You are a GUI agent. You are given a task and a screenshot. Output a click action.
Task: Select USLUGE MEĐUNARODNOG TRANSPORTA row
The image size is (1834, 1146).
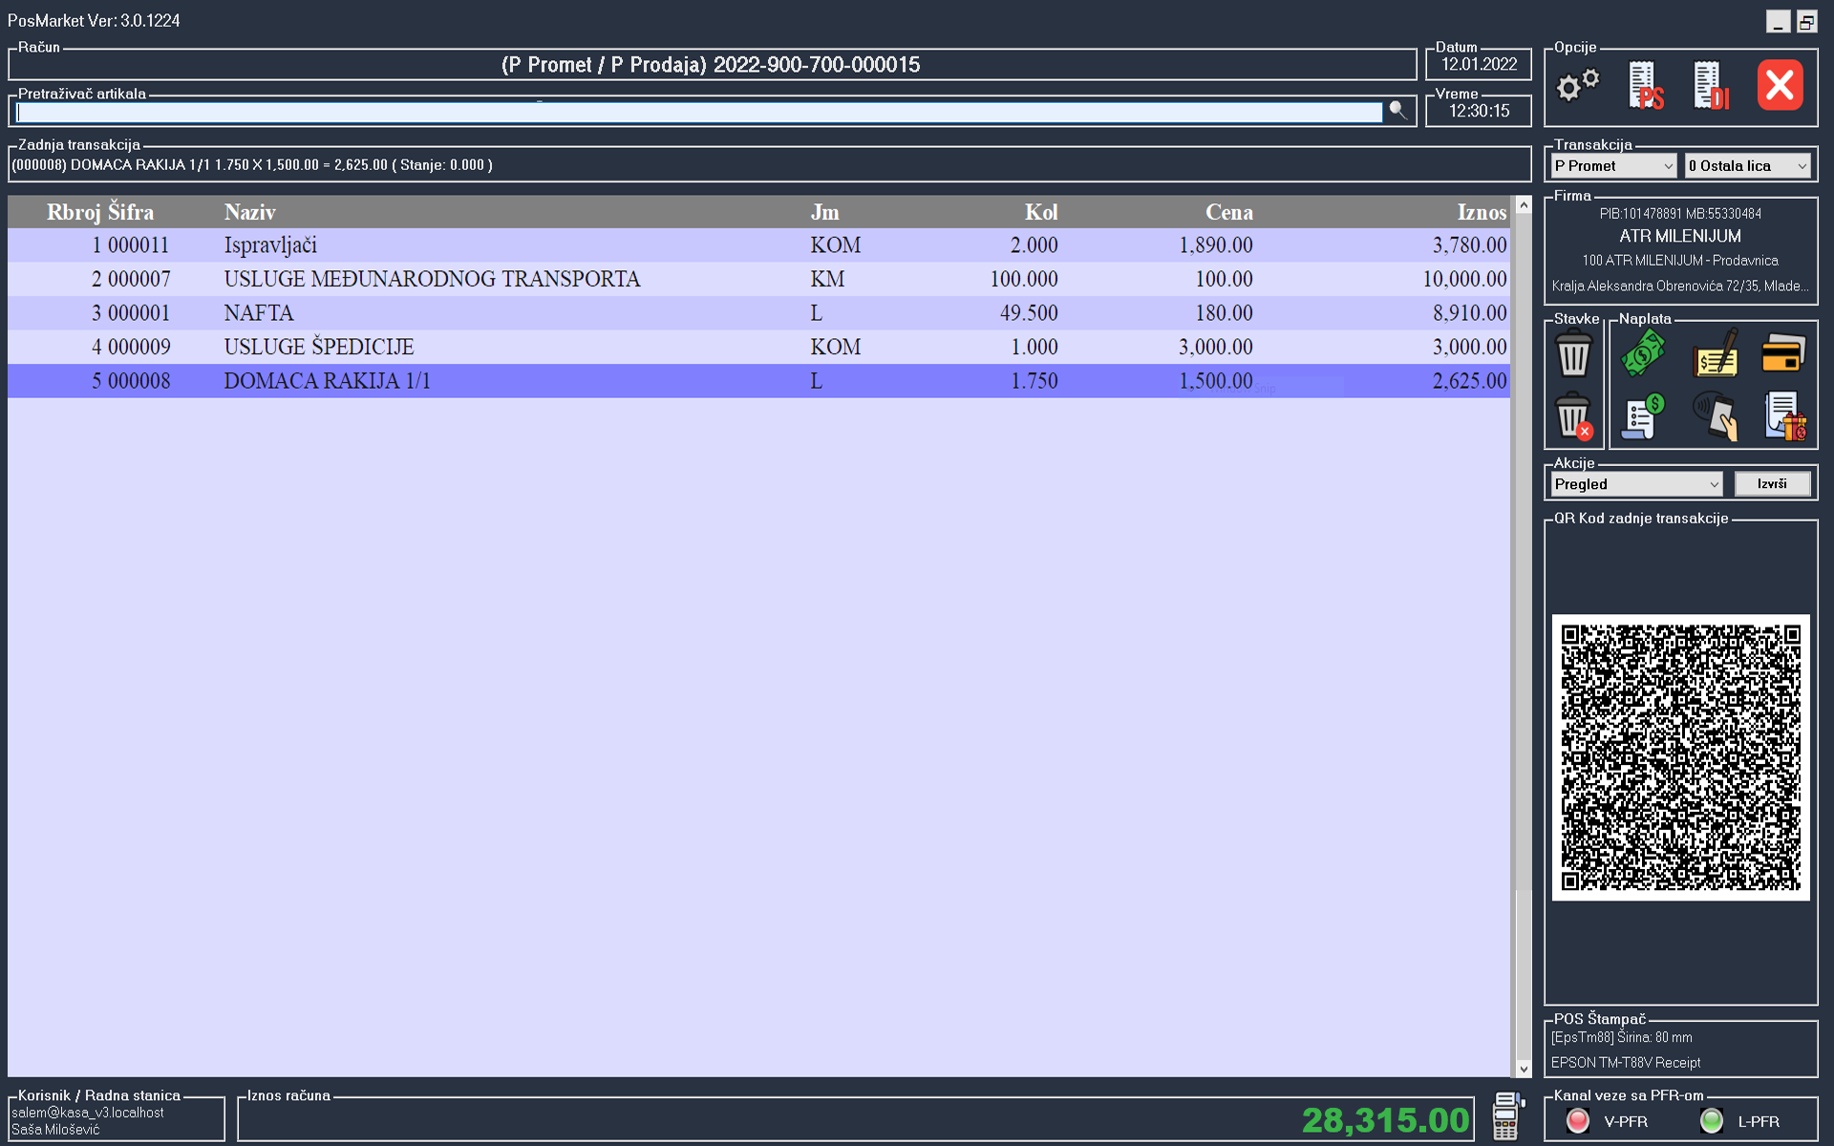click(758, 280)
